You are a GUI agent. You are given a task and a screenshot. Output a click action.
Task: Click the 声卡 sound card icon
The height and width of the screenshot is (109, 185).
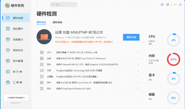point(42,83)
